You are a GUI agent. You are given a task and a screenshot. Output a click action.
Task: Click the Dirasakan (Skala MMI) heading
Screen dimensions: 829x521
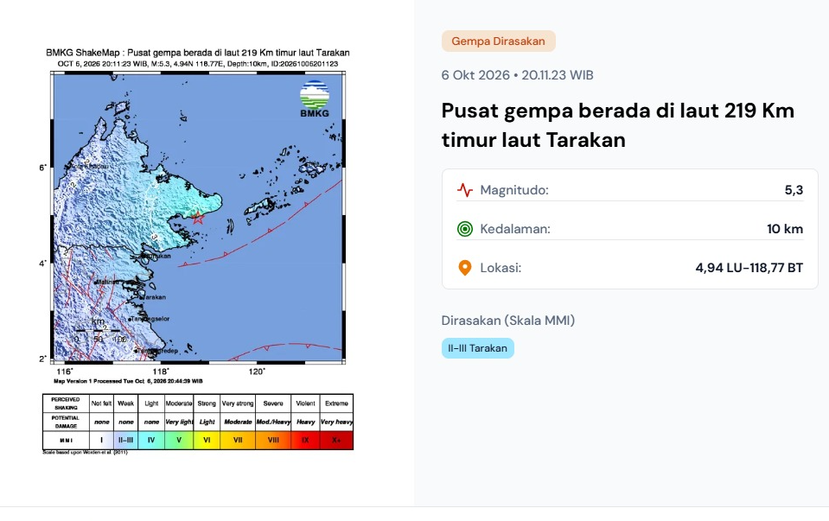(x=508, y=321)
